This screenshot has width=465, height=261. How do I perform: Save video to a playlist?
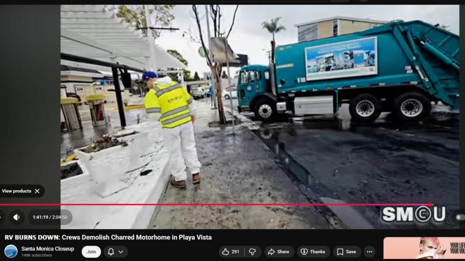(346, 252)
